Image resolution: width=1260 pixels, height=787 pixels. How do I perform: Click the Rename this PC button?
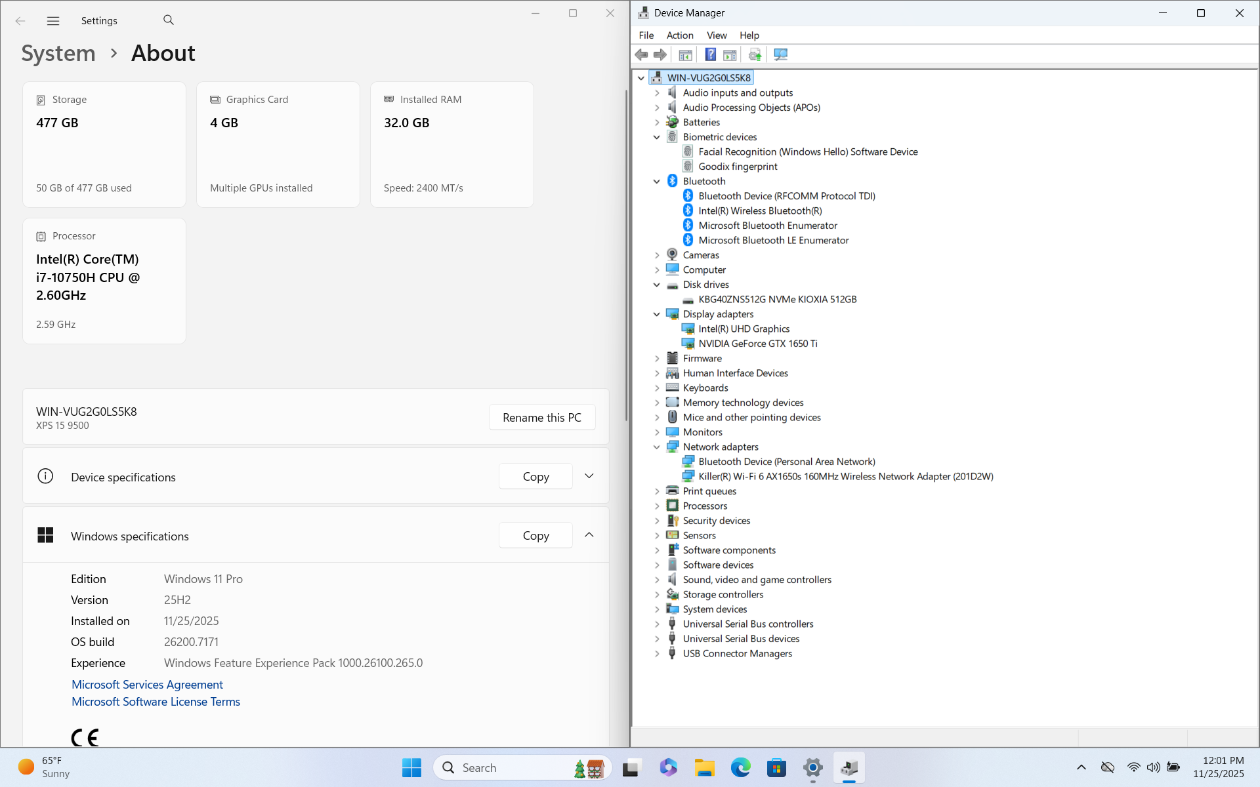point(541,418)
